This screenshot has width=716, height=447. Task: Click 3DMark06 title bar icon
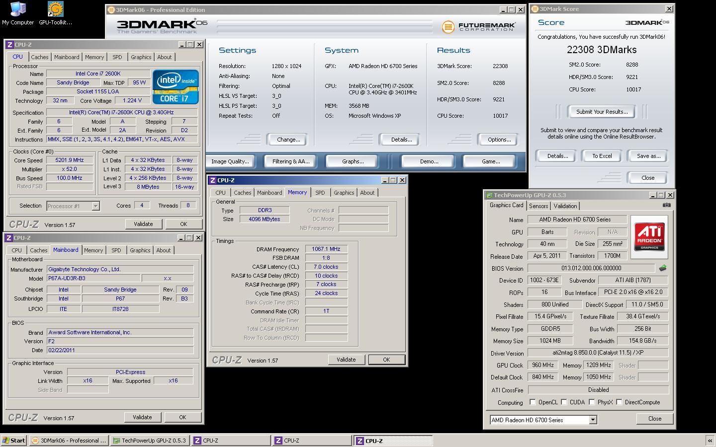(111, 10)
